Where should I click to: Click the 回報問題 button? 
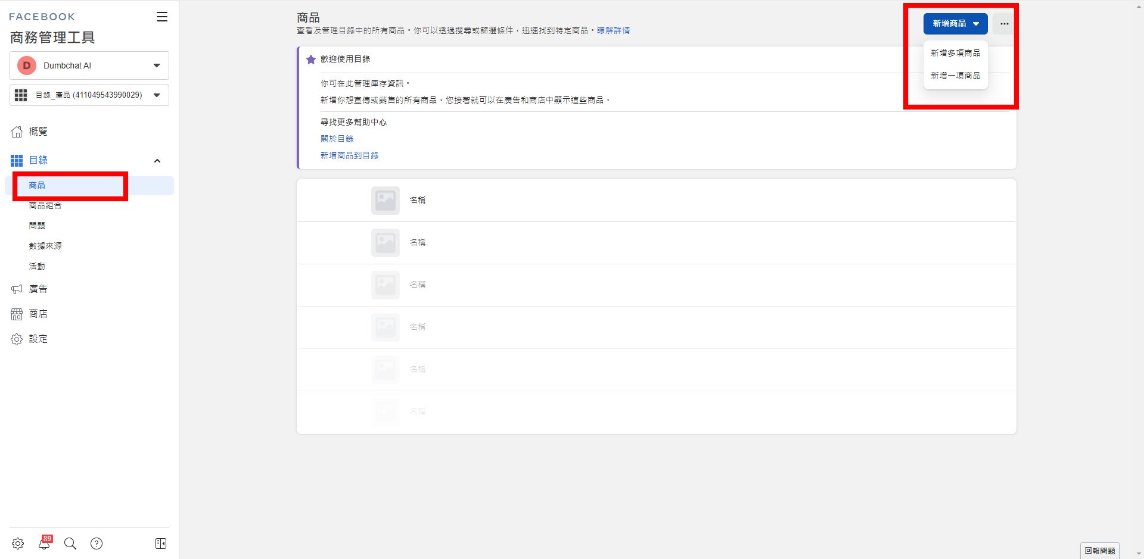click(x=1100, y=551)
